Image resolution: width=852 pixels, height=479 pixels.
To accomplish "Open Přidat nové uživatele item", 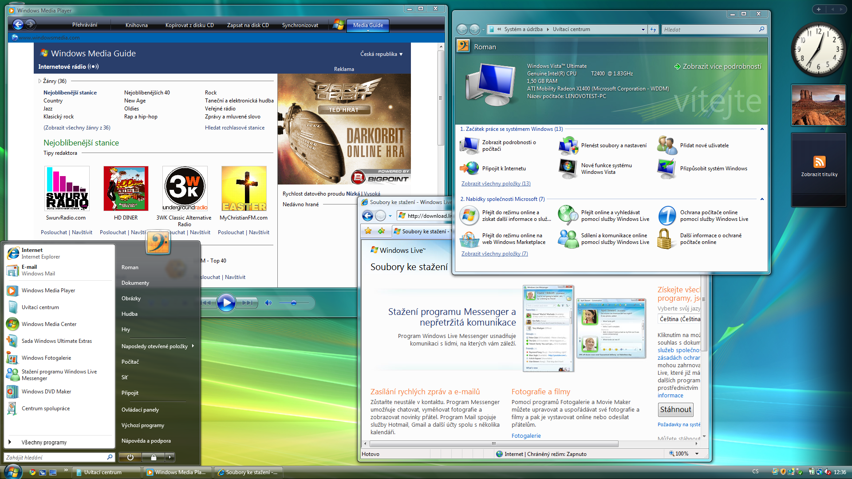I will tap(693, 145).
